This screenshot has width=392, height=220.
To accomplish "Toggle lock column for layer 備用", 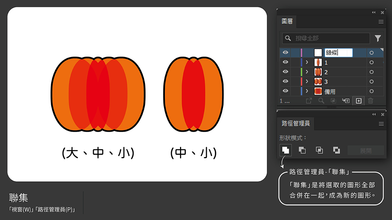I will (x=295, y=91).
